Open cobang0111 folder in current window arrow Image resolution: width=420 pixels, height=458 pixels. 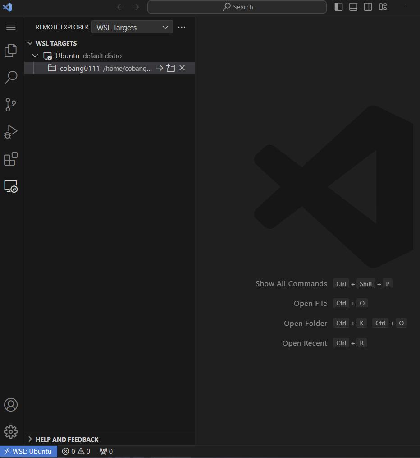tap(160, 68)
